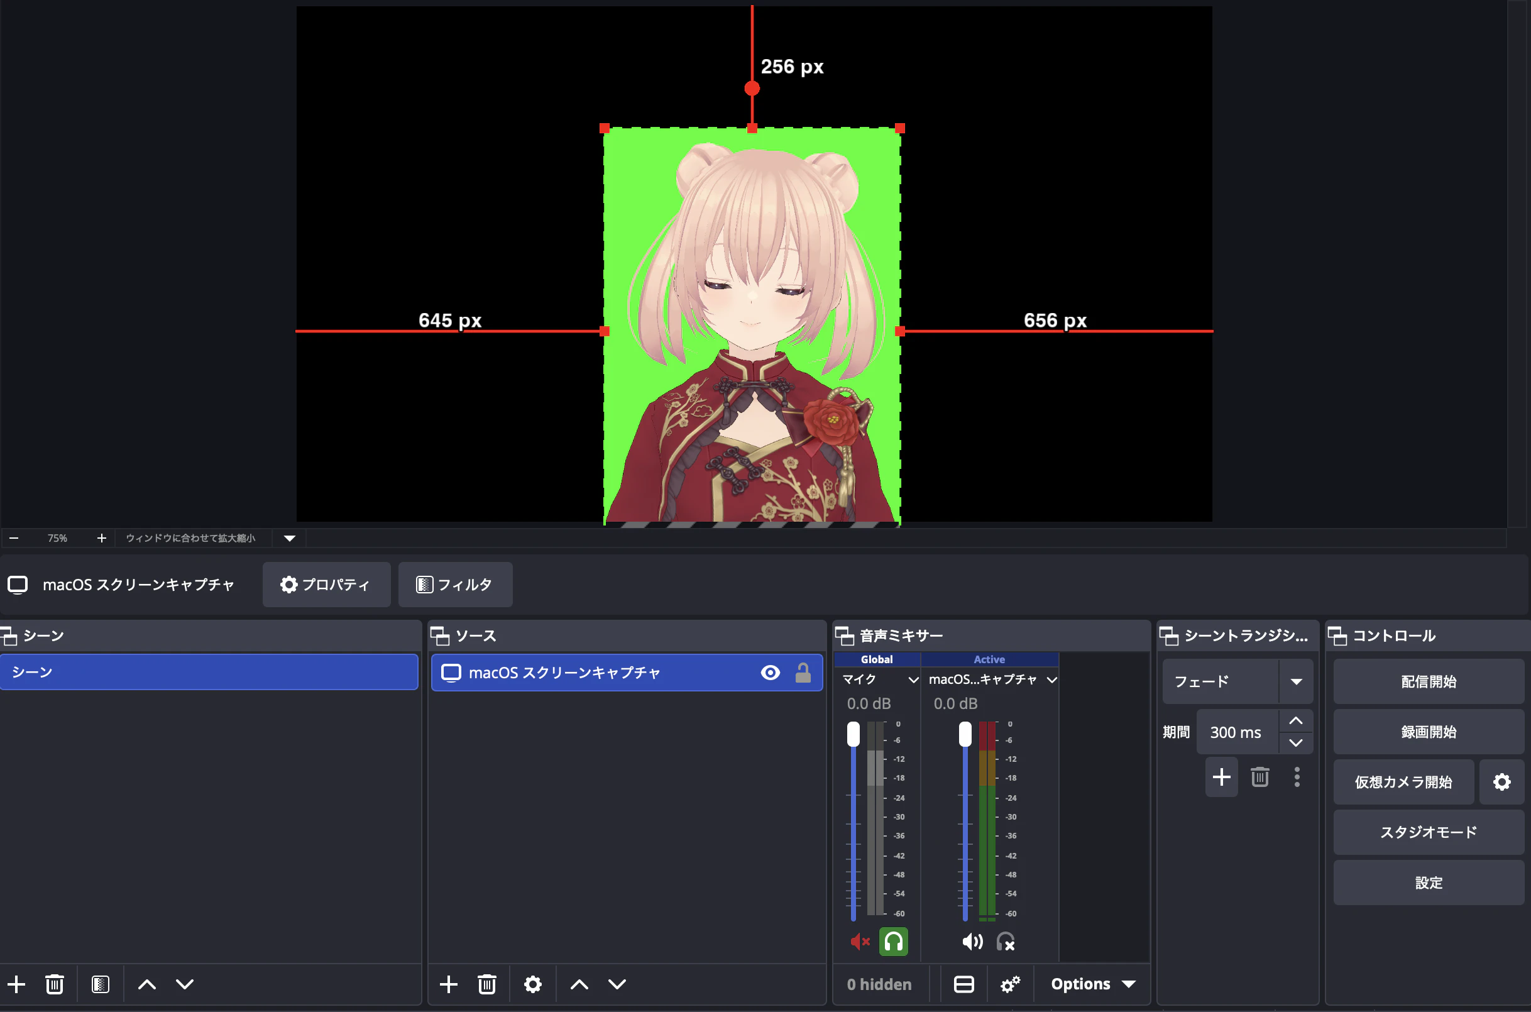Viewport: 1531px width, 1012px height.
Task: Click the 300 ms duration field
Action: 1237,732
